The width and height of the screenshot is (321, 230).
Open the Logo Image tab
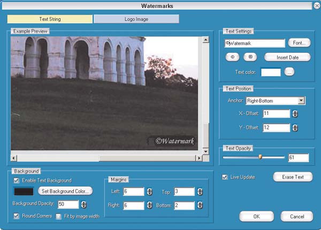pos(136,19)
